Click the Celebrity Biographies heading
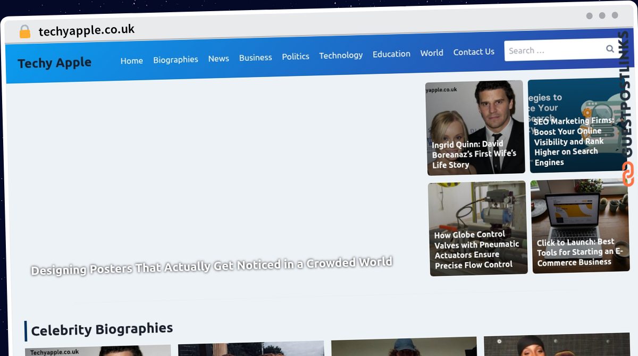 pos(102,329)
